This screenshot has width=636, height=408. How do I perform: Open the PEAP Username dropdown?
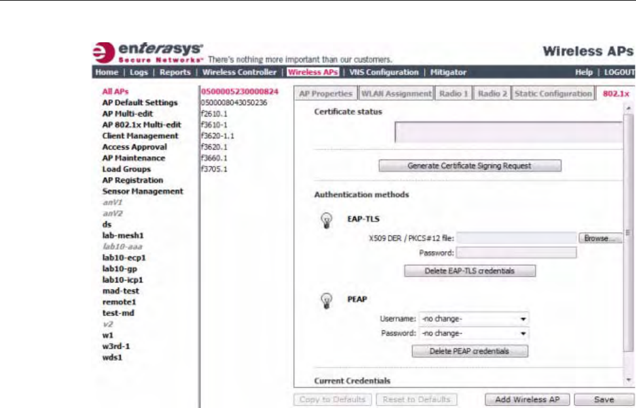pyautogui.click(x=474, y=319)
